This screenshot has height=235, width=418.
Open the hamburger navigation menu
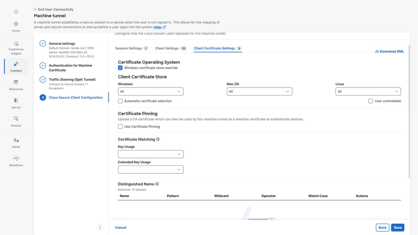pyautogui.click(x=16, y=11)
